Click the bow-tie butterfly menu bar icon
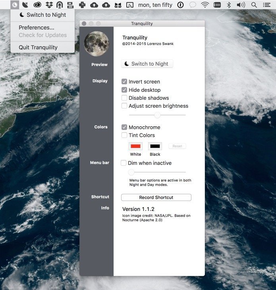 click(118, 5)
